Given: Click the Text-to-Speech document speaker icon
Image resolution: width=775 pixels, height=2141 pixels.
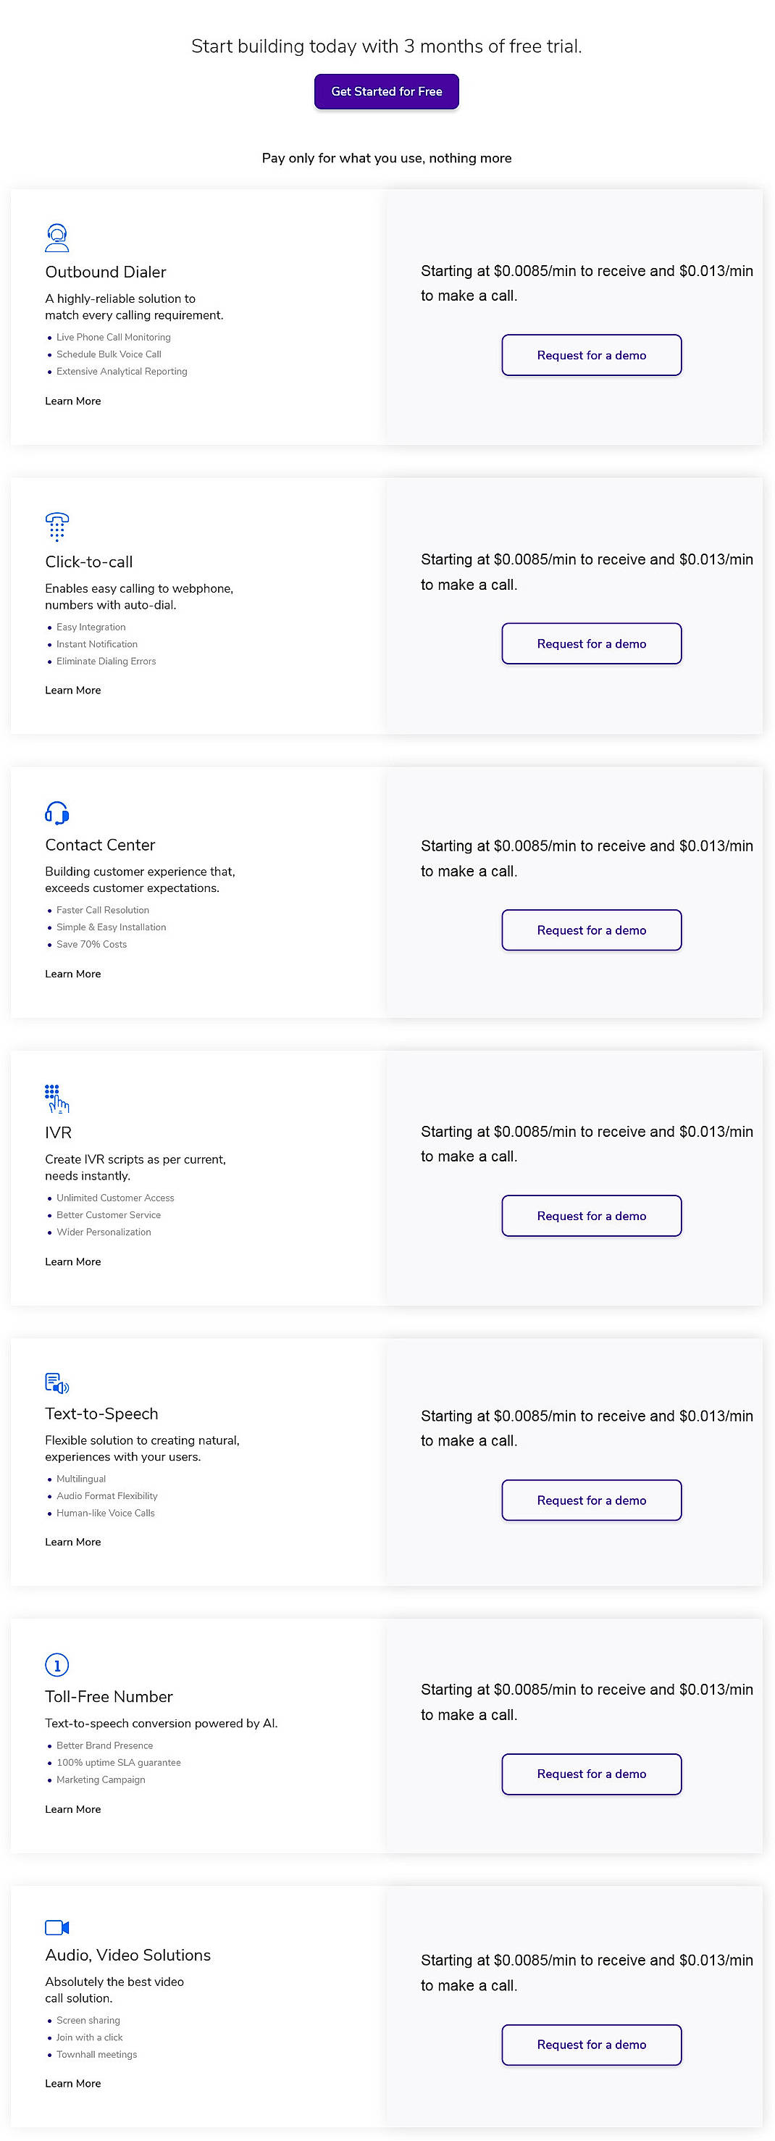Looking at the screenshot, I should pos(56,1383).
